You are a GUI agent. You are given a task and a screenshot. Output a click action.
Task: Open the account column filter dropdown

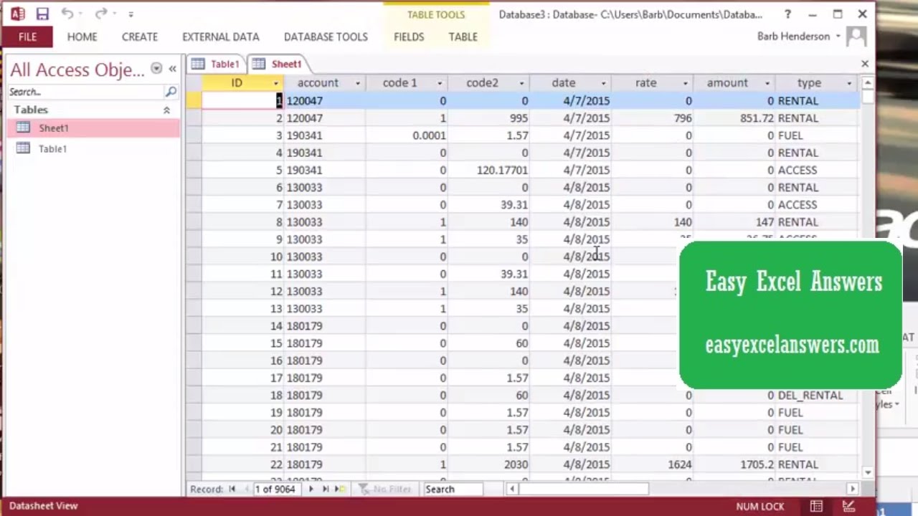358,84
